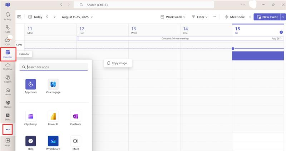Open calendar toolbar more options ellipsis
This screenshot has width=286, height=151.
[x=214, y=17]
